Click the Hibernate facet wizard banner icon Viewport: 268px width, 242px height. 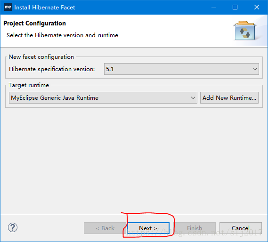pyautogui.click(x=245, y=31)
